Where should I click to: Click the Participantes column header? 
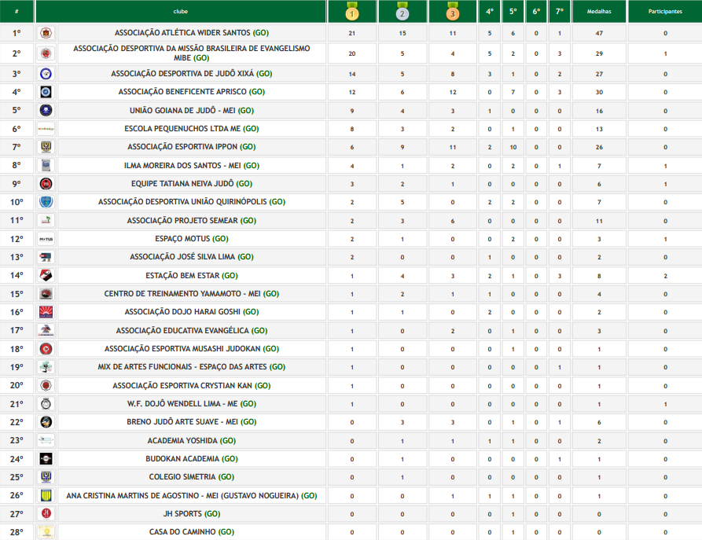[x=664, y=13]
